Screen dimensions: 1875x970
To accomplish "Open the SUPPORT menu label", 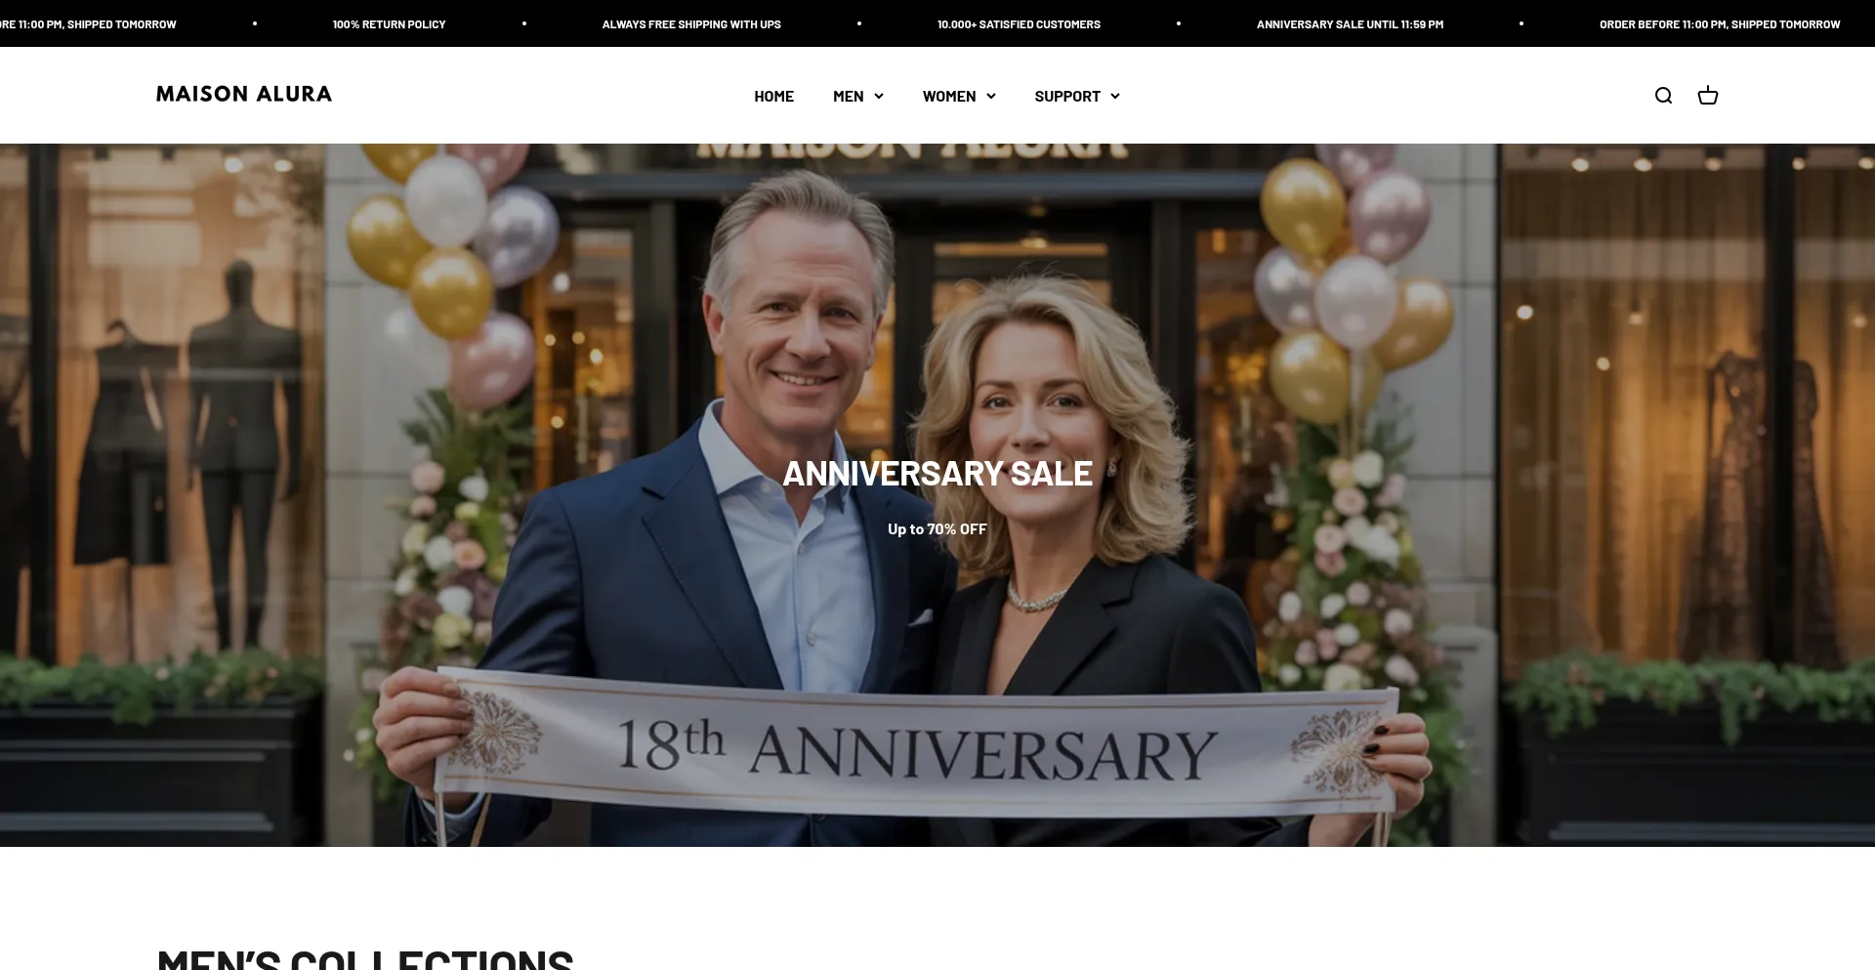I will 1067,96.
